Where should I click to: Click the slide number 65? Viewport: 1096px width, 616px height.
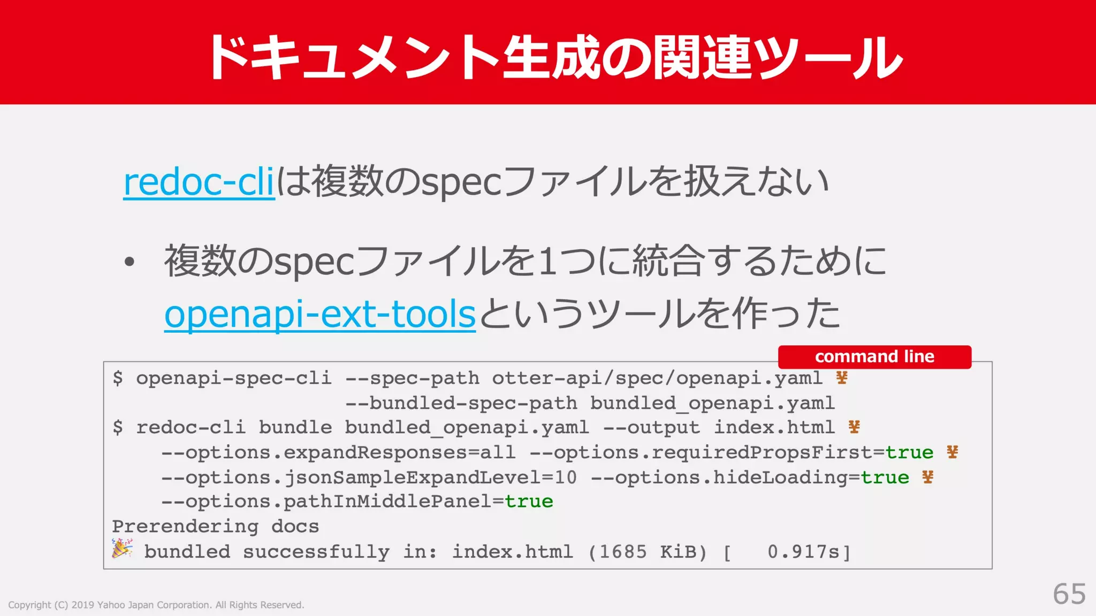pos(1069,594)
